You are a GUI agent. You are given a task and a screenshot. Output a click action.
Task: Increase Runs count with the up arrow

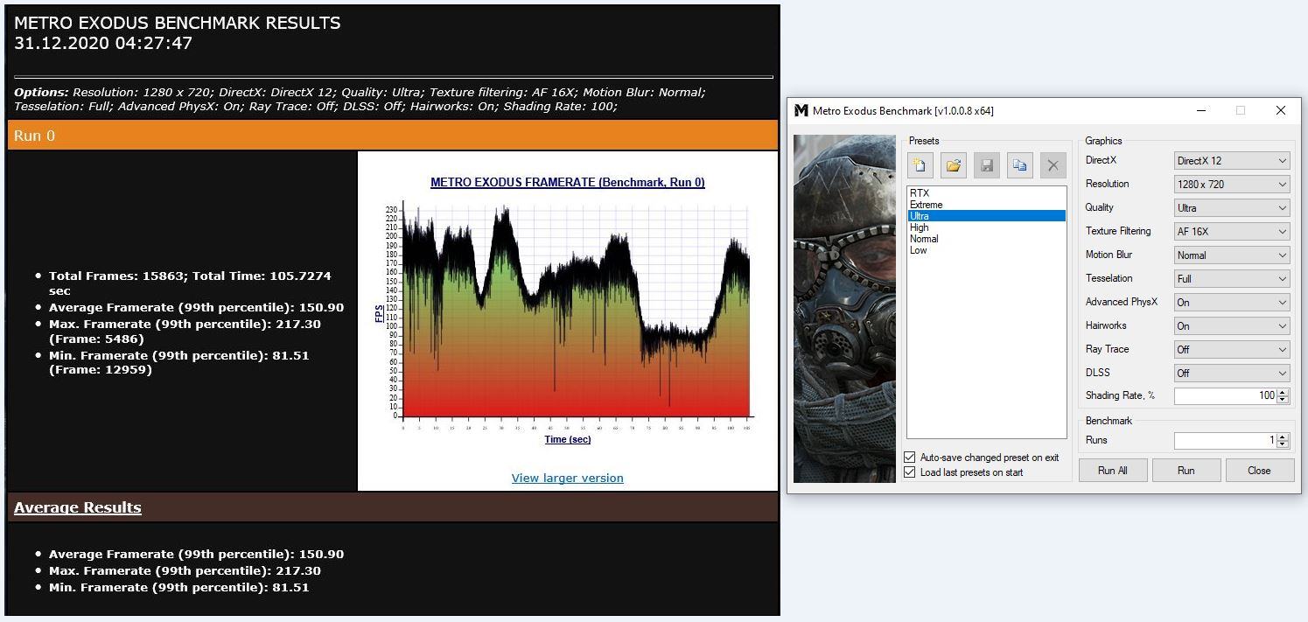click(1284, 437)
